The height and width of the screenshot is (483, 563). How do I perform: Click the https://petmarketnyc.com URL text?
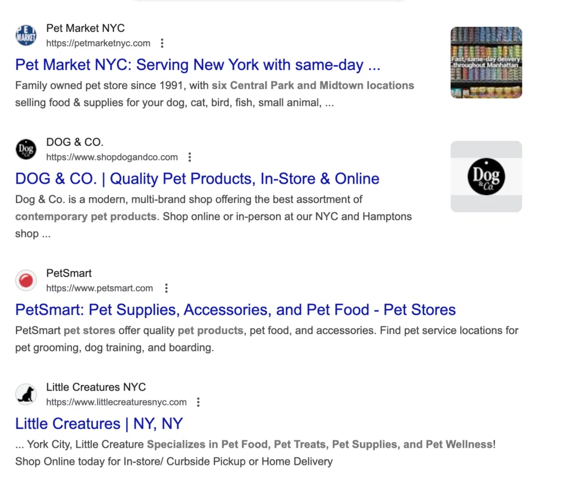tap(98, 43)
